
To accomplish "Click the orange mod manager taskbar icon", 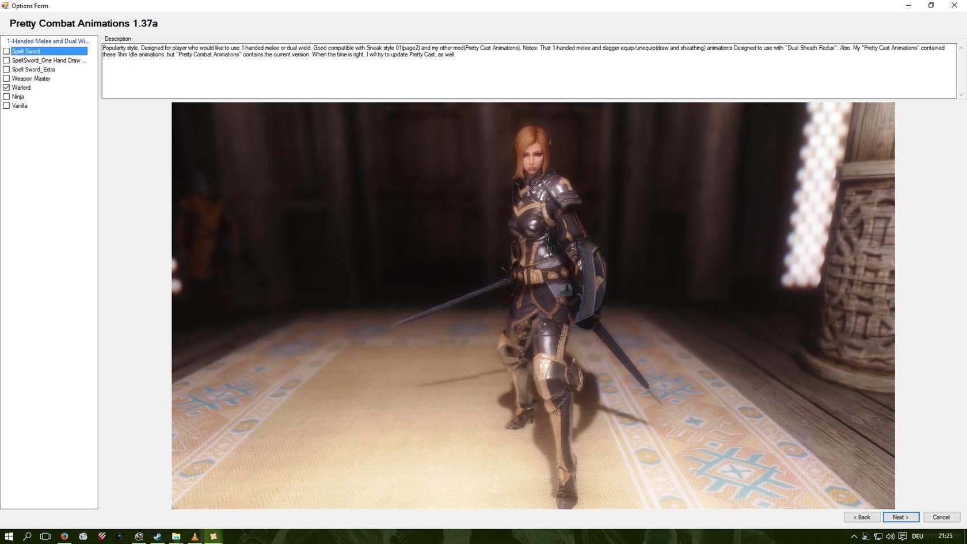I will click(214, 537).
